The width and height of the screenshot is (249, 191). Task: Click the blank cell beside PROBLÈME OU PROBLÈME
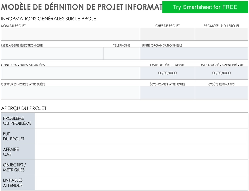(142, 121)
